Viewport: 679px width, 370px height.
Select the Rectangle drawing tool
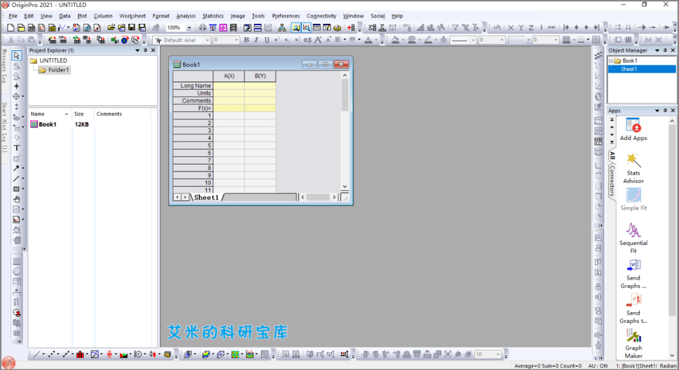16,189
